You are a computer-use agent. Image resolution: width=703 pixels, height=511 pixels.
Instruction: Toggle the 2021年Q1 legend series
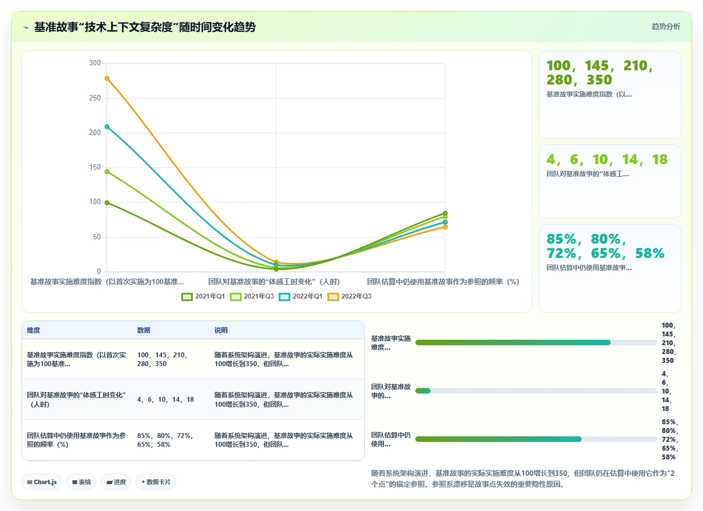coord(203,296)
